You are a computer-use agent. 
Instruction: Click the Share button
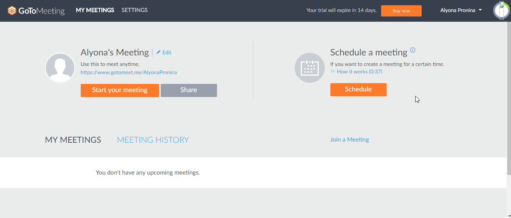(188, 90)
